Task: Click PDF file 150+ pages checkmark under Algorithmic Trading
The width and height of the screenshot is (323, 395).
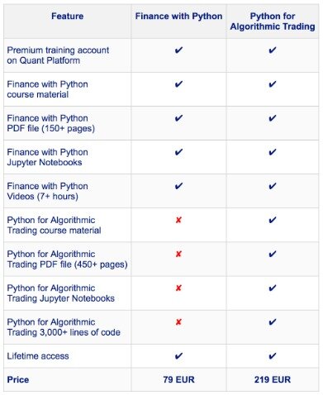Action: point(273,118)
